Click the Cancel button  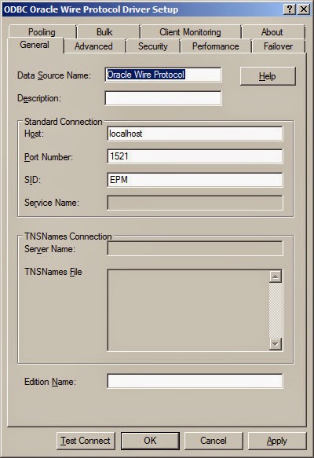click(x=214, y=441)
